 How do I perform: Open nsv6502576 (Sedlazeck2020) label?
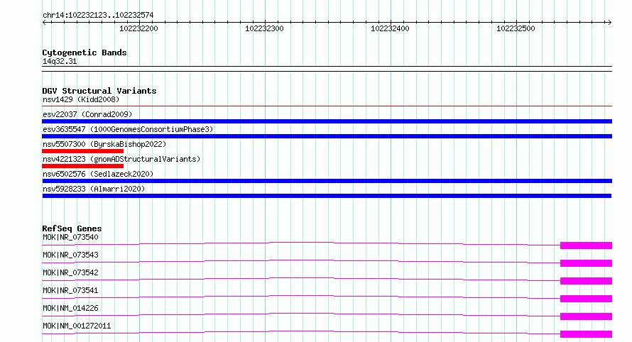tap(98, 174)
